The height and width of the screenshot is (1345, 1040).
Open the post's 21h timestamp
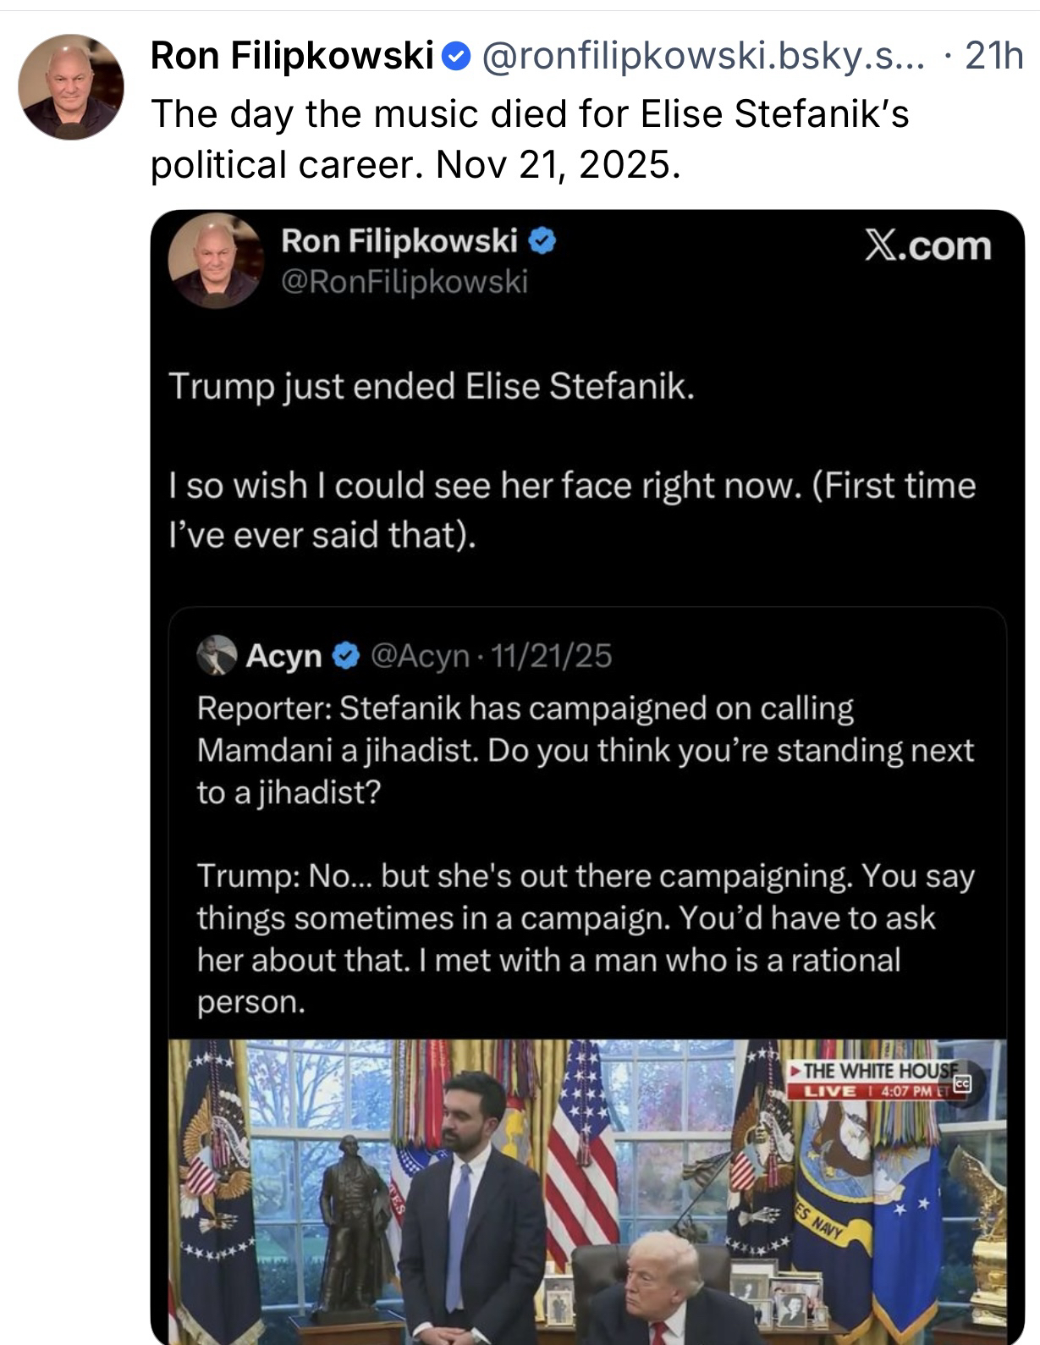pos(993,57)
